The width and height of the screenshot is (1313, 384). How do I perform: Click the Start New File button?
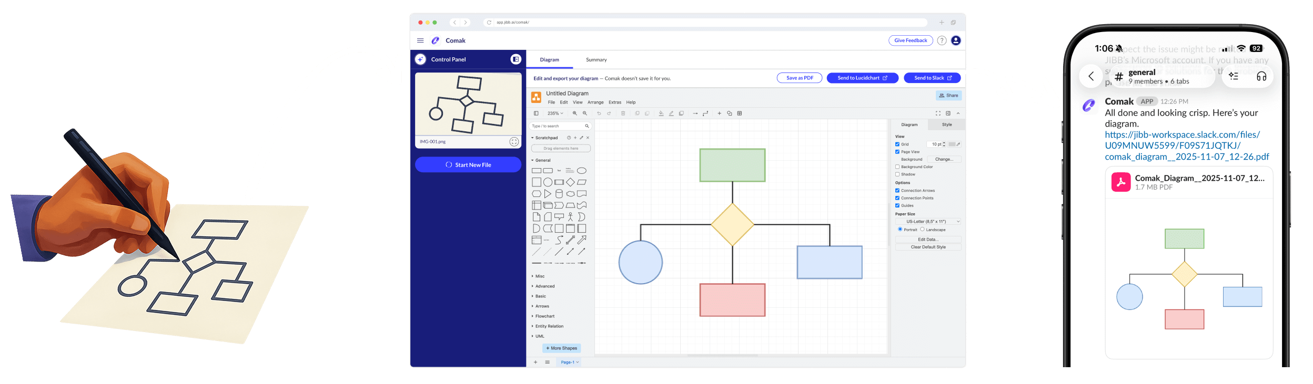pyautogui.click(x=468, y=165)
